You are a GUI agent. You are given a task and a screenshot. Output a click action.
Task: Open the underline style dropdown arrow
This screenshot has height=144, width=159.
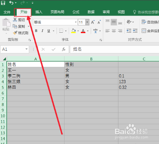point(54,31)
